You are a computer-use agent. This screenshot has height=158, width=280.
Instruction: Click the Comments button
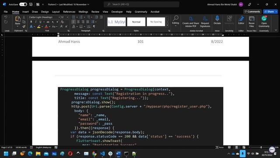pos(252,11)
